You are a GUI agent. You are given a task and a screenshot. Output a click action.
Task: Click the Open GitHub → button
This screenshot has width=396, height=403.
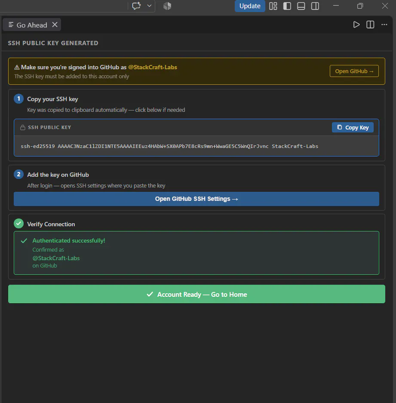pos(354,71)
